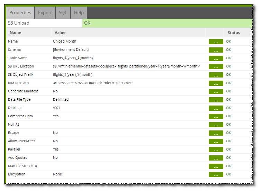Click the empty Max File Size value field

click(129, 166)
